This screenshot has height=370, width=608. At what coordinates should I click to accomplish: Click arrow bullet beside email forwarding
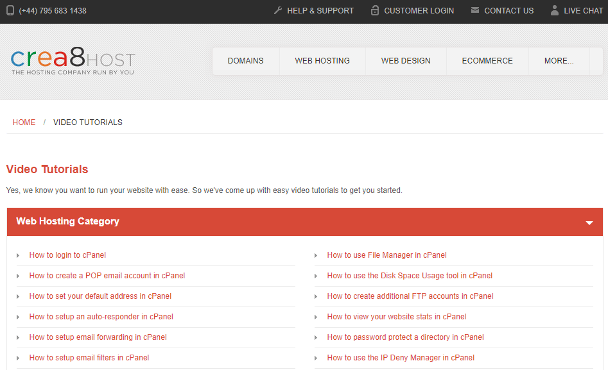click(x=18, y=338)
